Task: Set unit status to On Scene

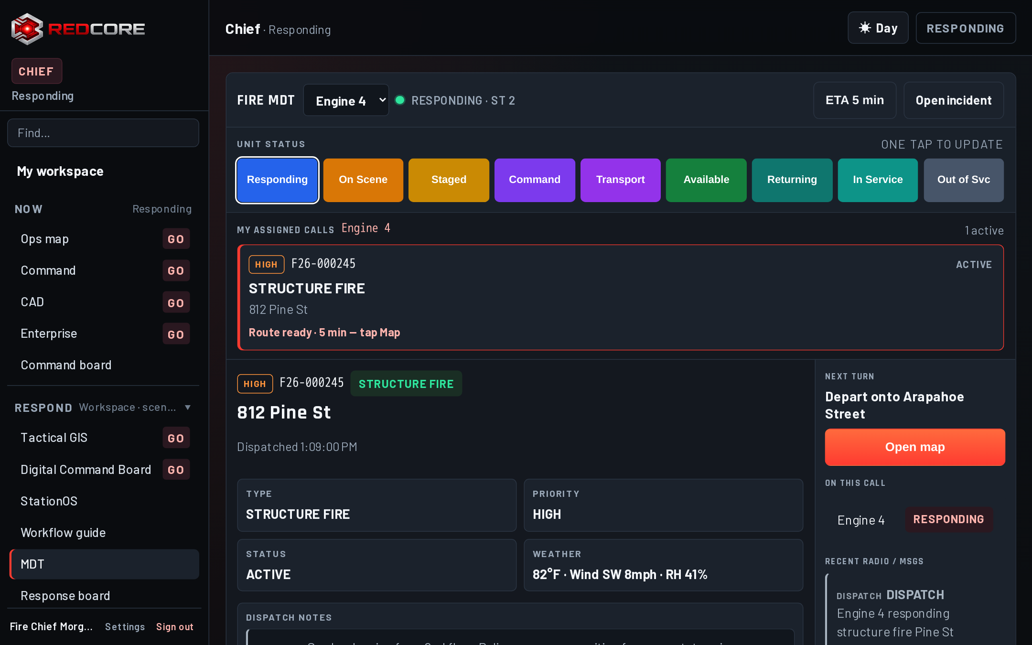Action: (x=363, y=180)
